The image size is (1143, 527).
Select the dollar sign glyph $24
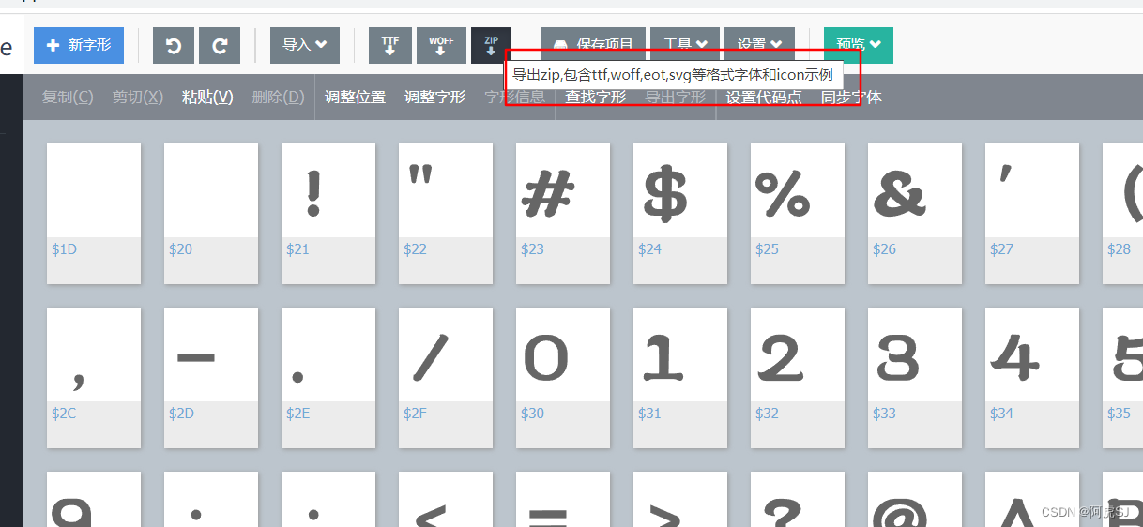pos(680,214)
